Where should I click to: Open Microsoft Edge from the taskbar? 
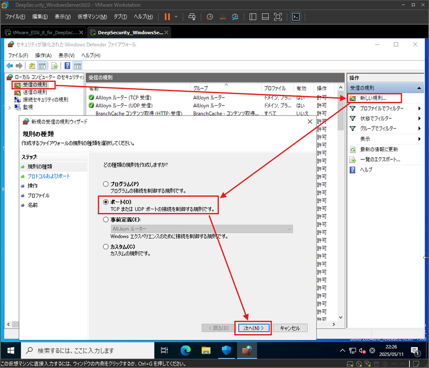click(x=186, y=350)
